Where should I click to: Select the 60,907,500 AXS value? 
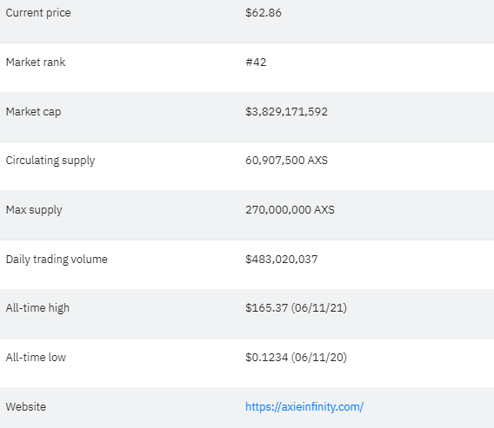point(286,161)
